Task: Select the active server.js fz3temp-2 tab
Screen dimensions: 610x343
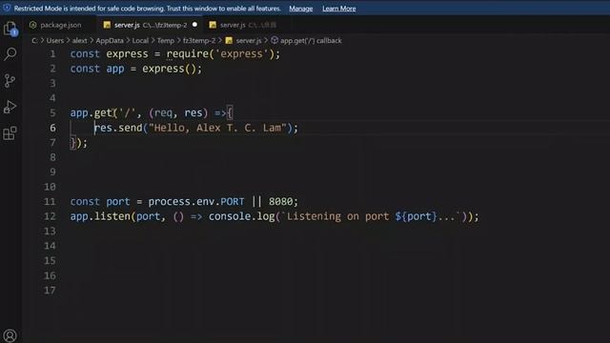Action: tap(151, 25)
